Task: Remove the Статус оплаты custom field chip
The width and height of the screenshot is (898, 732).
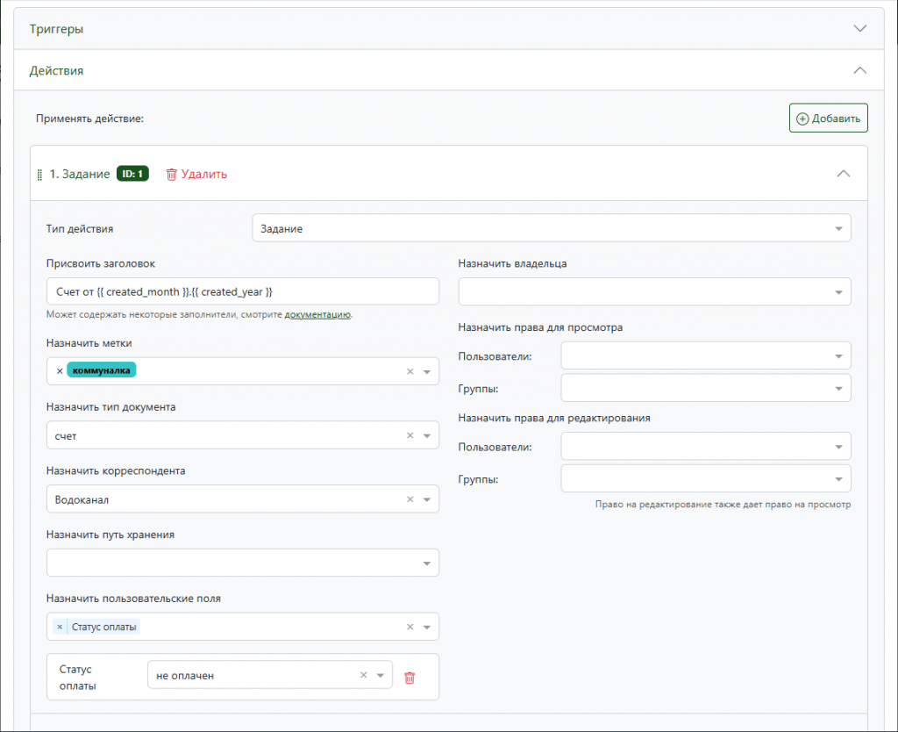Action: [60, 627]
